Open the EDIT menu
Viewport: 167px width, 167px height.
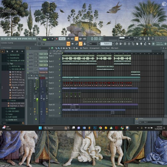pos(6,39)
